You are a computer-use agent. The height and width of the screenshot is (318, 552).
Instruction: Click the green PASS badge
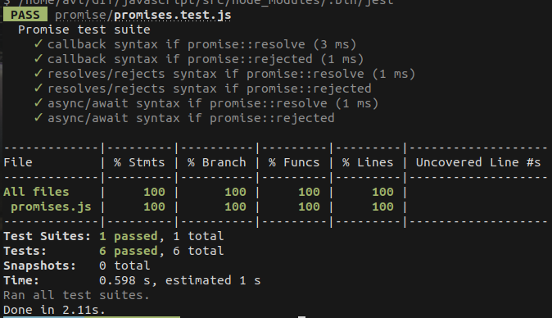pyautogui.click(x=25, y=15)
